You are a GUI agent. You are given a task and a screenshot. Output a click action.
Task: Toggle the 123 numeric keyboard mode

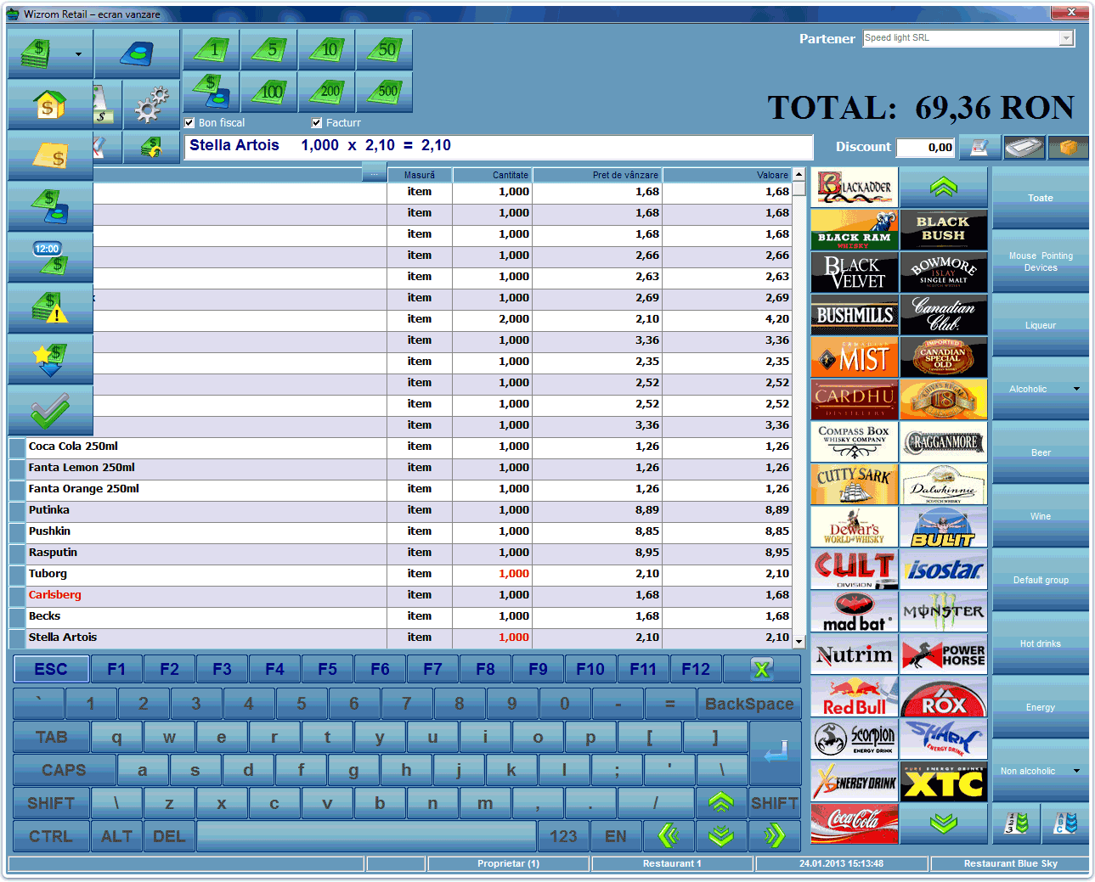coord(563,836)
